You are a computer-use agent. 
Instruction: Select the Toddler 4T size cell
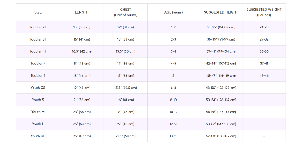tap(38, 51)
